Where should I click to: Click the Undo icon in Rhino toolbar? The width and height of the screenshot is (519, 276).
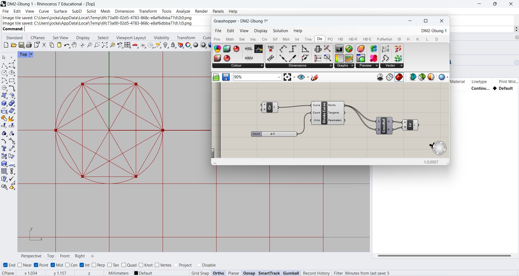click(x=67, y=45)
